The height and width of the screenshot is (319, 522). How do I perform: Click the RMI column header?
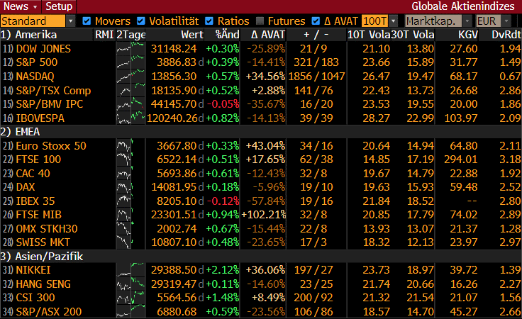(x=104, y=35)
